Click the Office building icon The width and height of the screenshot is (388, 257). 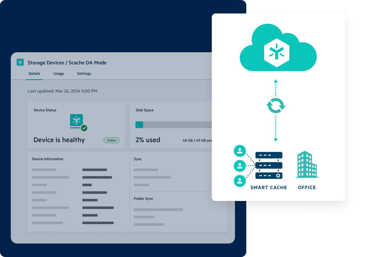pyautogui.click(x=307, y=165)
